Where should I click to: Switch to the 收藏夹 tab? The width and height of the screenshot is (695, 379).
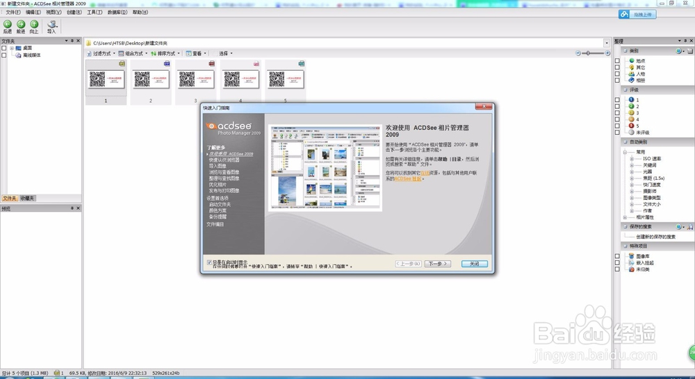pos(27,199)
